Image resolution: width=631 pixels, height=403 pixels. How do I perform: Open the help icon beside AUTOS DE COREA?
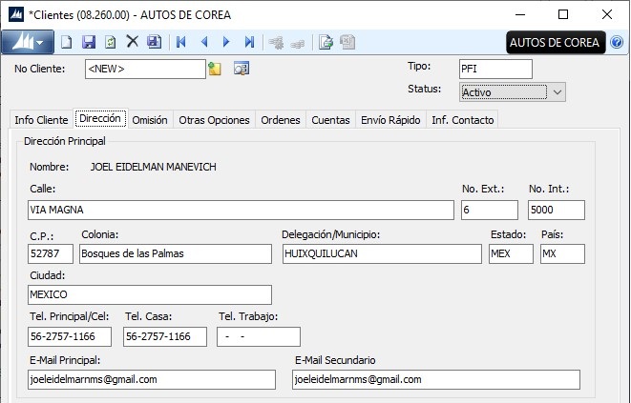pos(617,43)
